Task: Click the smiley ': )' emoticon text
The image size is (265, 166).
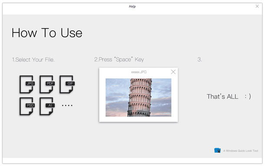Action: [248, 97]
